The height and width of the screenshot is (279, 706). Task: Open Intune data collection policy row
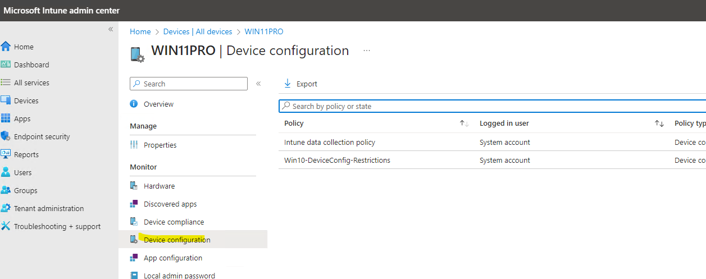click(330, 142)
